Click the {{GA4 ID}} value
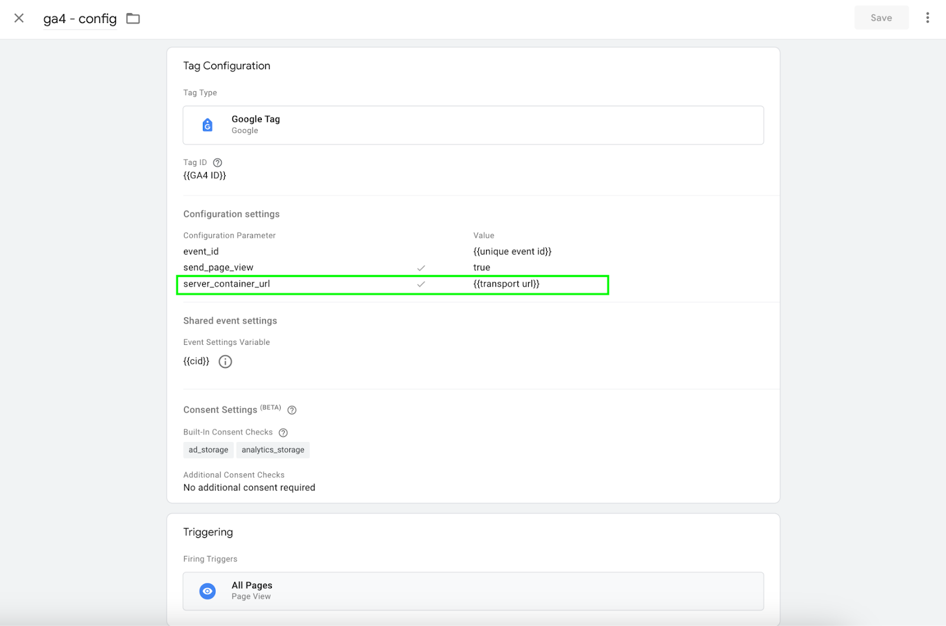The image size is (946, 626). click(205, 175)
